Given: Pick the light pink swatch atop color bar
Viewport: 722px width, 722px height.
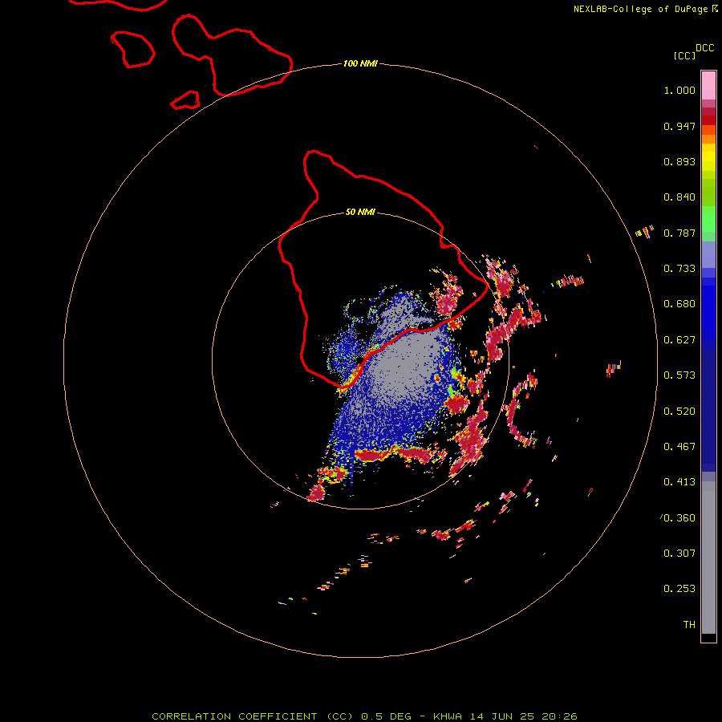Looking at the screenshot, I should click(x=708, y=86).
